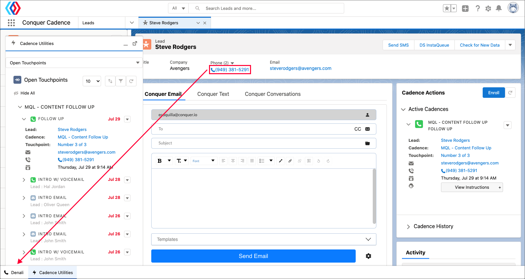Insert an image in the email
The height and width of the screenshot is (279, 525).
[309, 161]
